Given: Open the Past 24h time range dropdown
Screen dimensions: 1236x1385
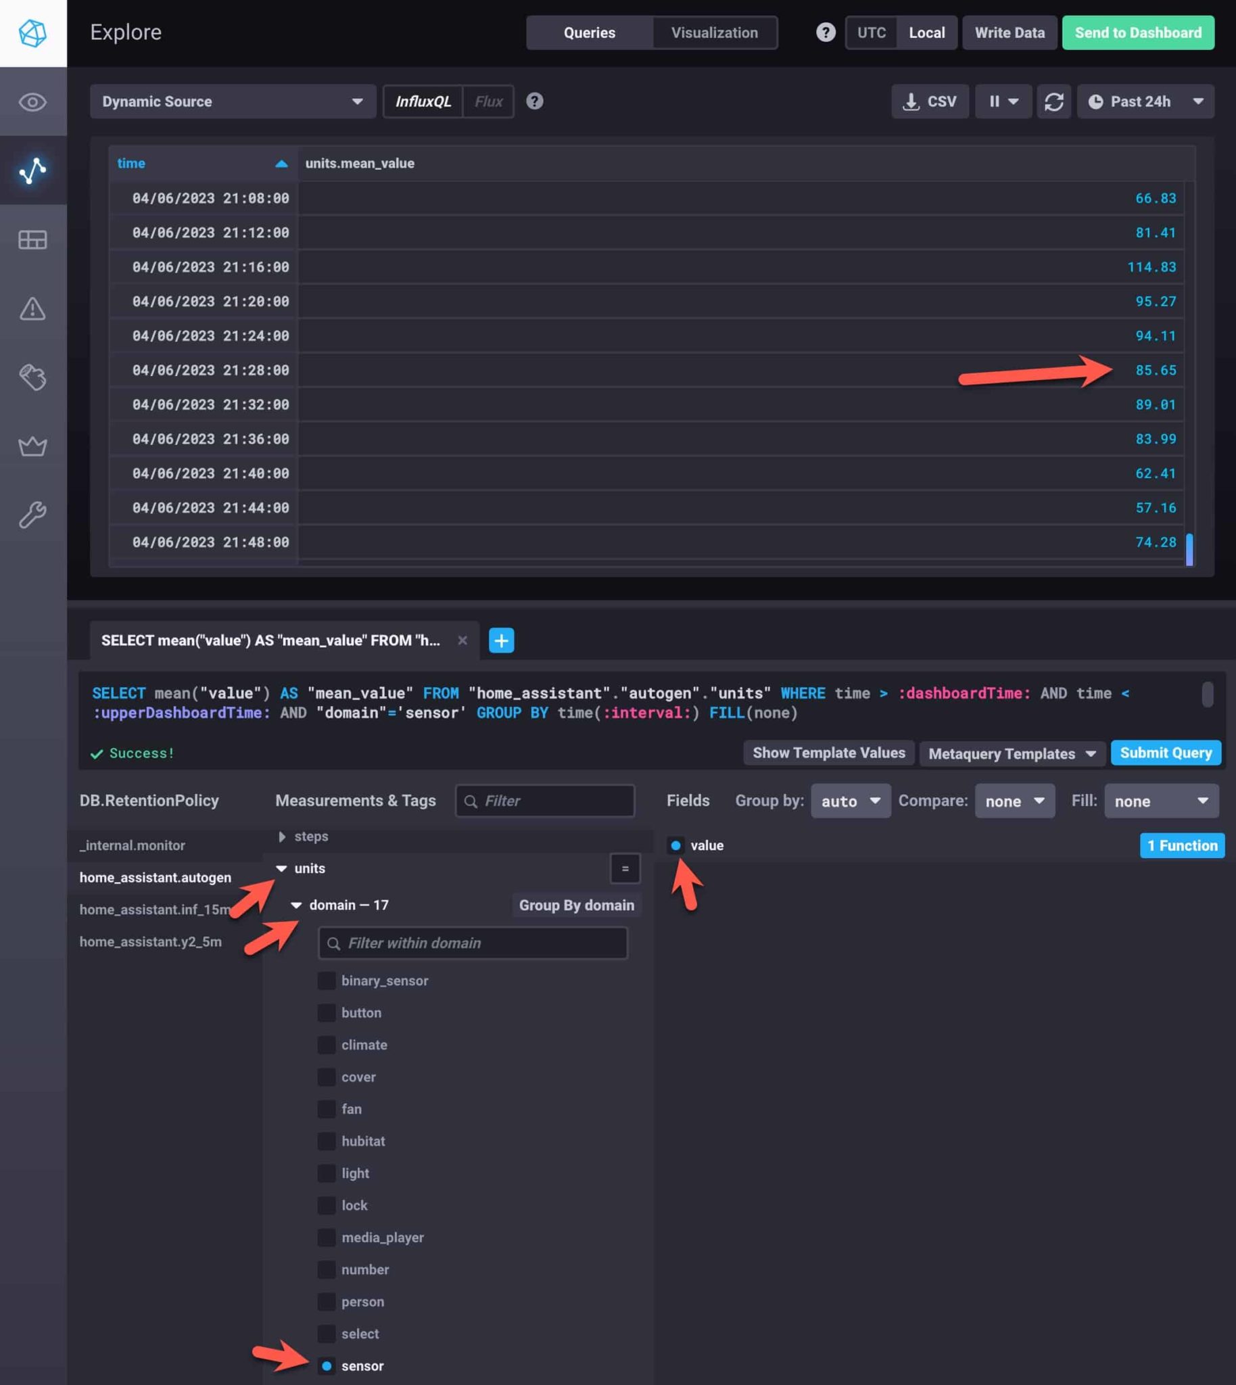Looking at the screenshot, I should pos(1145,101).
